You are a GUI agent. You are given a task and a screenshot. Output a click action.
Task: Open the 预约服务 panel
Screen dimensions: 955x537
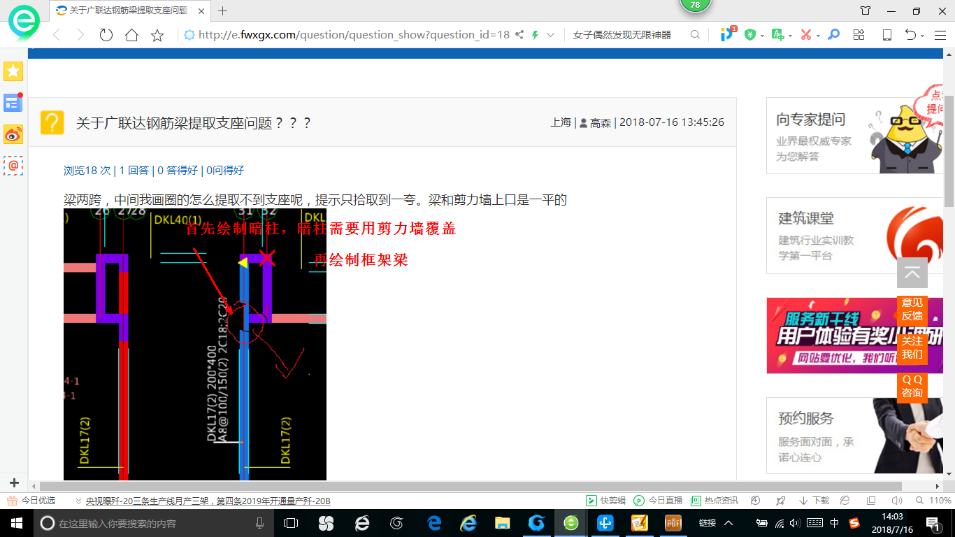pos(854,436)
